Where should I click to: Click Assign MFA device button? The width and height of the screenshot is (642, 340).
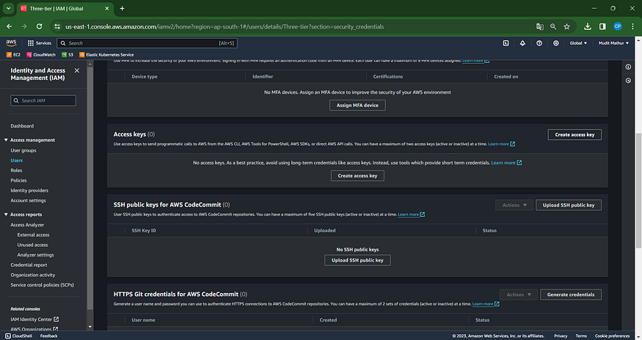click(x=357, y=105)
